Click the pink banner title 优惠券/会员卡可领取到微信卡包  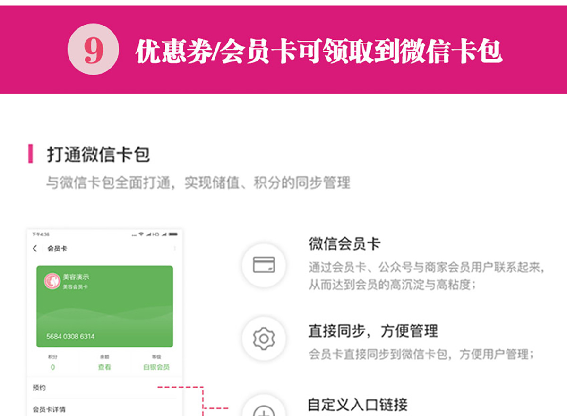click(x=319, y=50)
